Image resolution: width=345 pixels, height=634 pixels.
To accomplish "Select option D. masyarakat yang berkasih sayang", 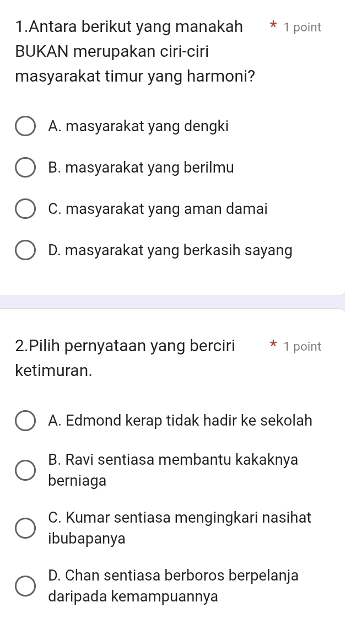I will 25,250.
